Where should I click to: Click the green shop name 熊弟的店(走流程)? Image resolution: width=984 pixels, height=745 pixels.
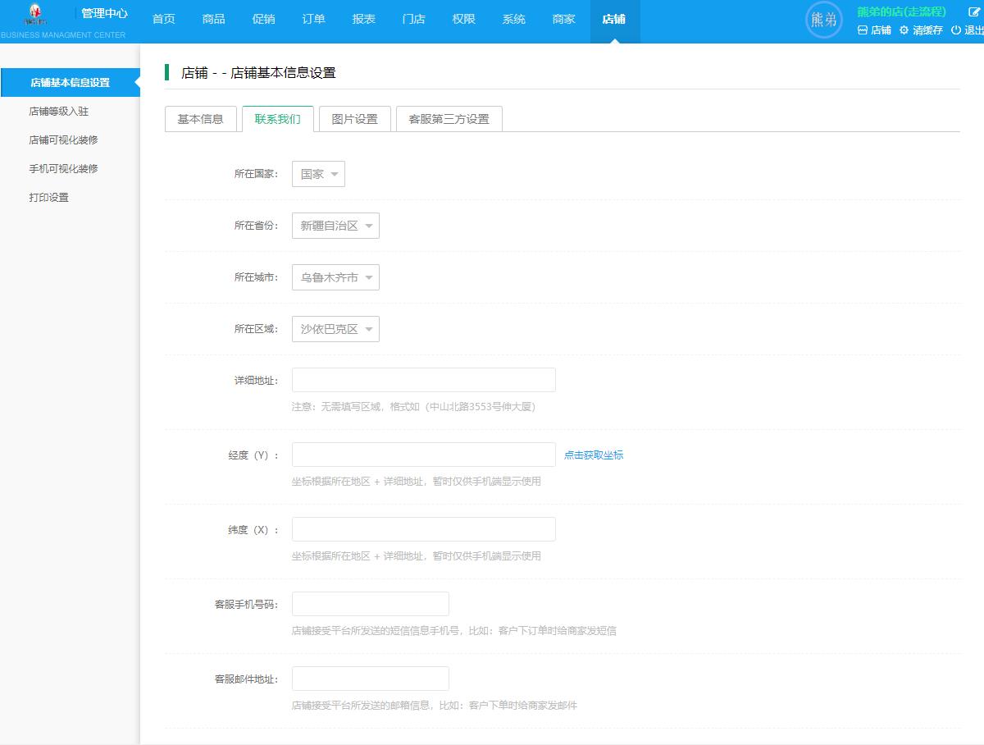(x=901, y=12)
